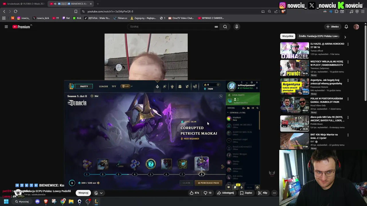Open the Brave VPN shield icon

tap(357, 11)
